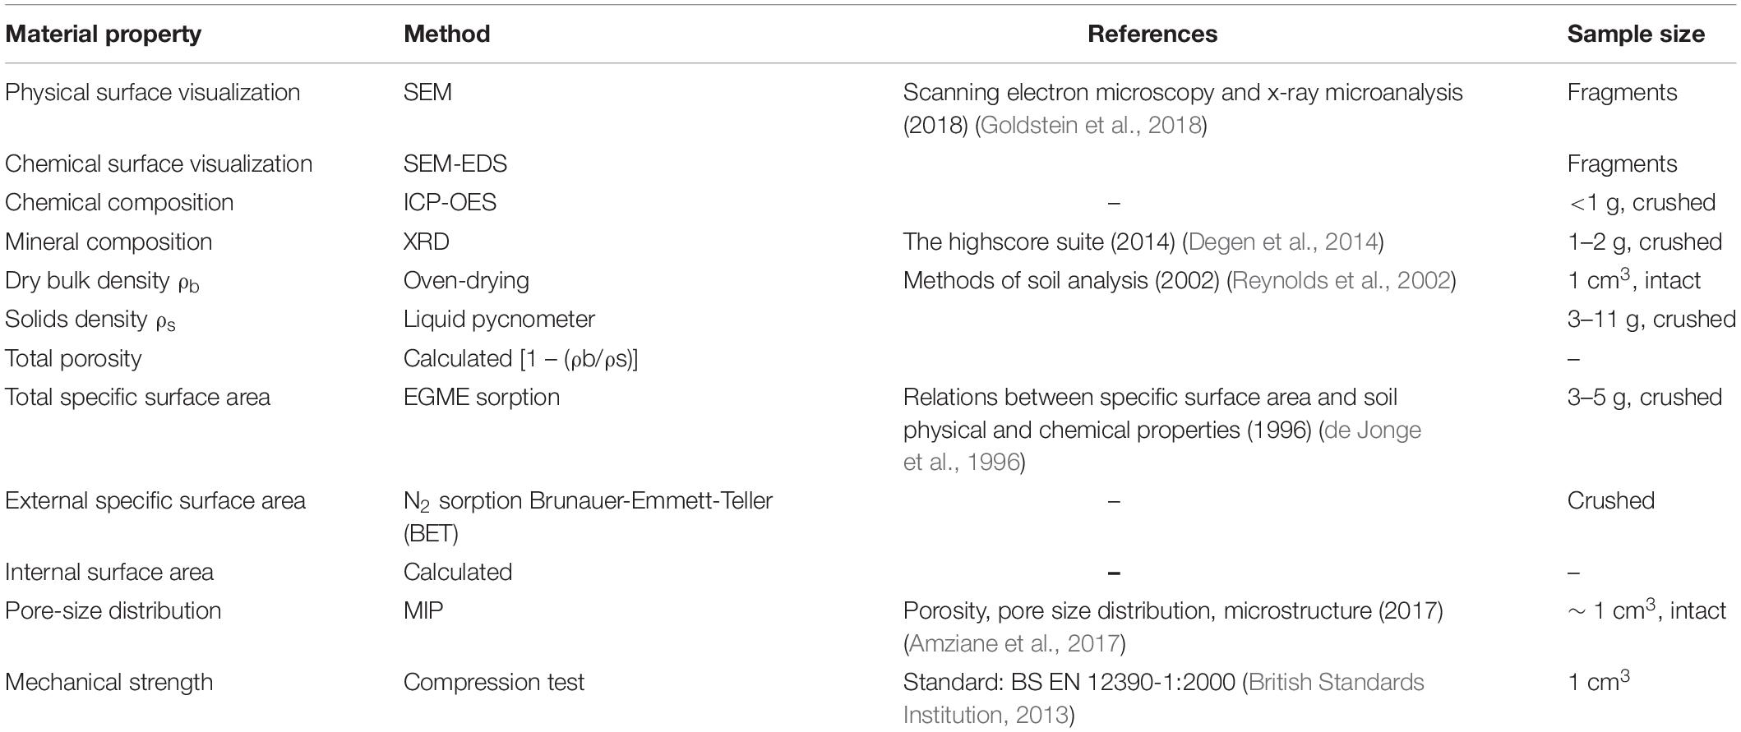The width and height of the screenshot is (1741, 732).
Task: Click the XRD method cell
Action: (427, 242)
